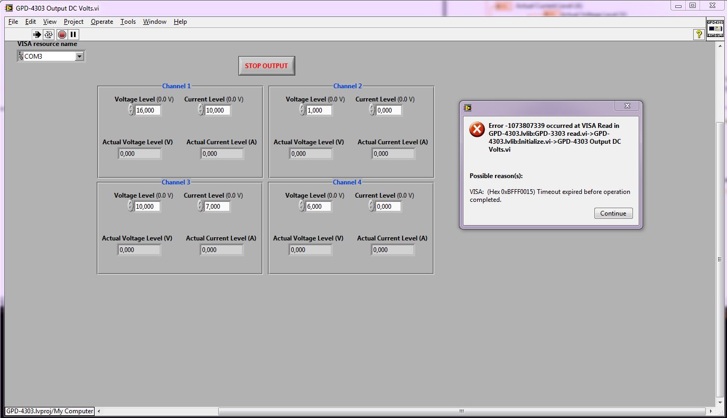Click the horizontal scrollbar thumb
Viewport: 727px width, 418px height.
click(x=461, y=411)
